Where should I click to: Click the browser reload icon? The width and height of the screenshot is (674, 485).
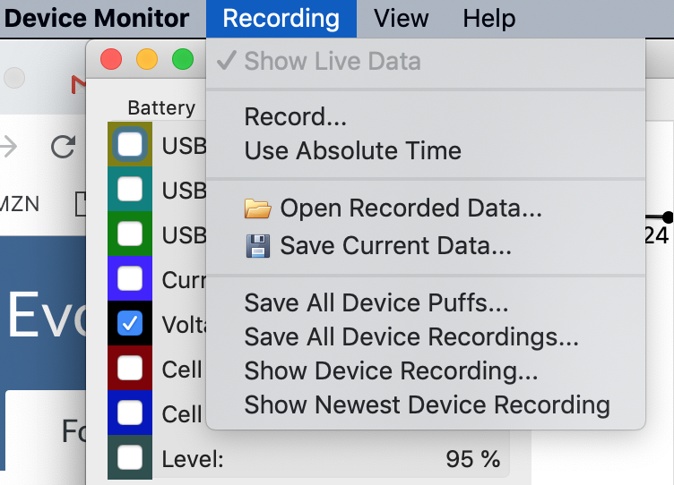(63, 147)
